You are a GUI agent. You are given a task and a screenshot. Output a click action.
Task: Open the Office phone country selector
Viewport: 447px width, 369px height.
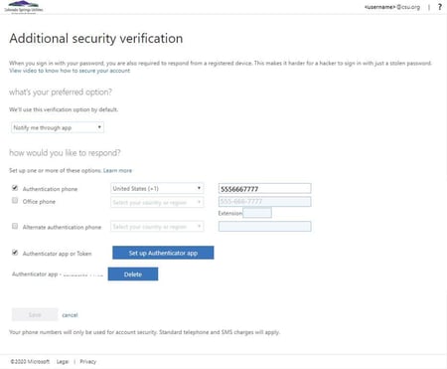pyautogui.click(x=157, y=202)
